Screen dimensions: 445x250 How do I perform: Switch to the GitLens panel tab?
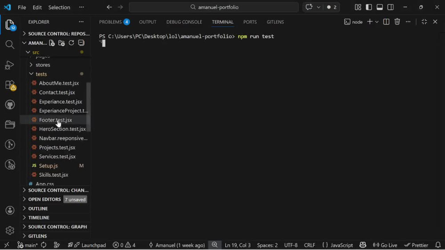[x=275, y=22]
